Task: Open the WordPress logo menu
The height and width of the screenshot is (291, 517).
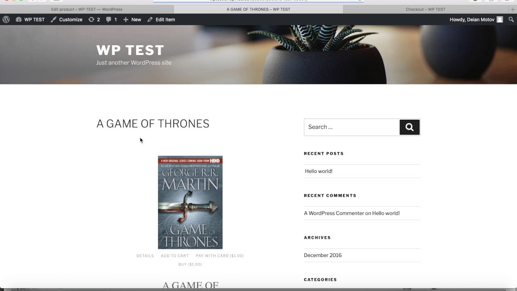Action: pyautogui.click(x=6, y=19)
